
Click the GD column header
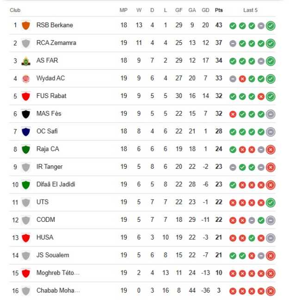[205, 10]
